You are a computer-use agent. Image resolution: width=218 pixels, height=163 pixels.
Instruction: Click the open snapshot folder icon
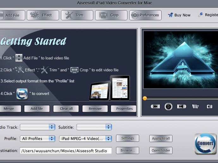[x=196, y=106]
